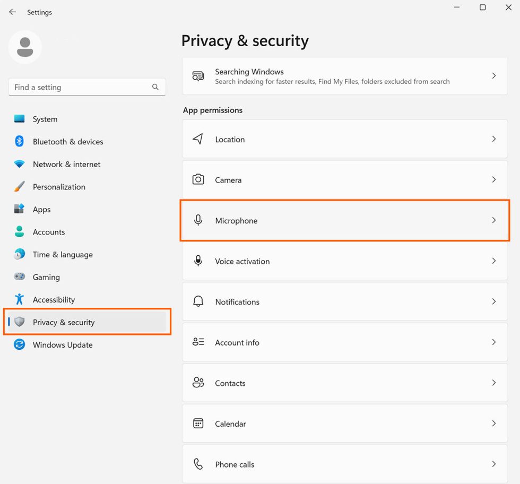This screenshot has width=520, height=484.
Task: Click the back arrow button
Action: tap(12, 12)
